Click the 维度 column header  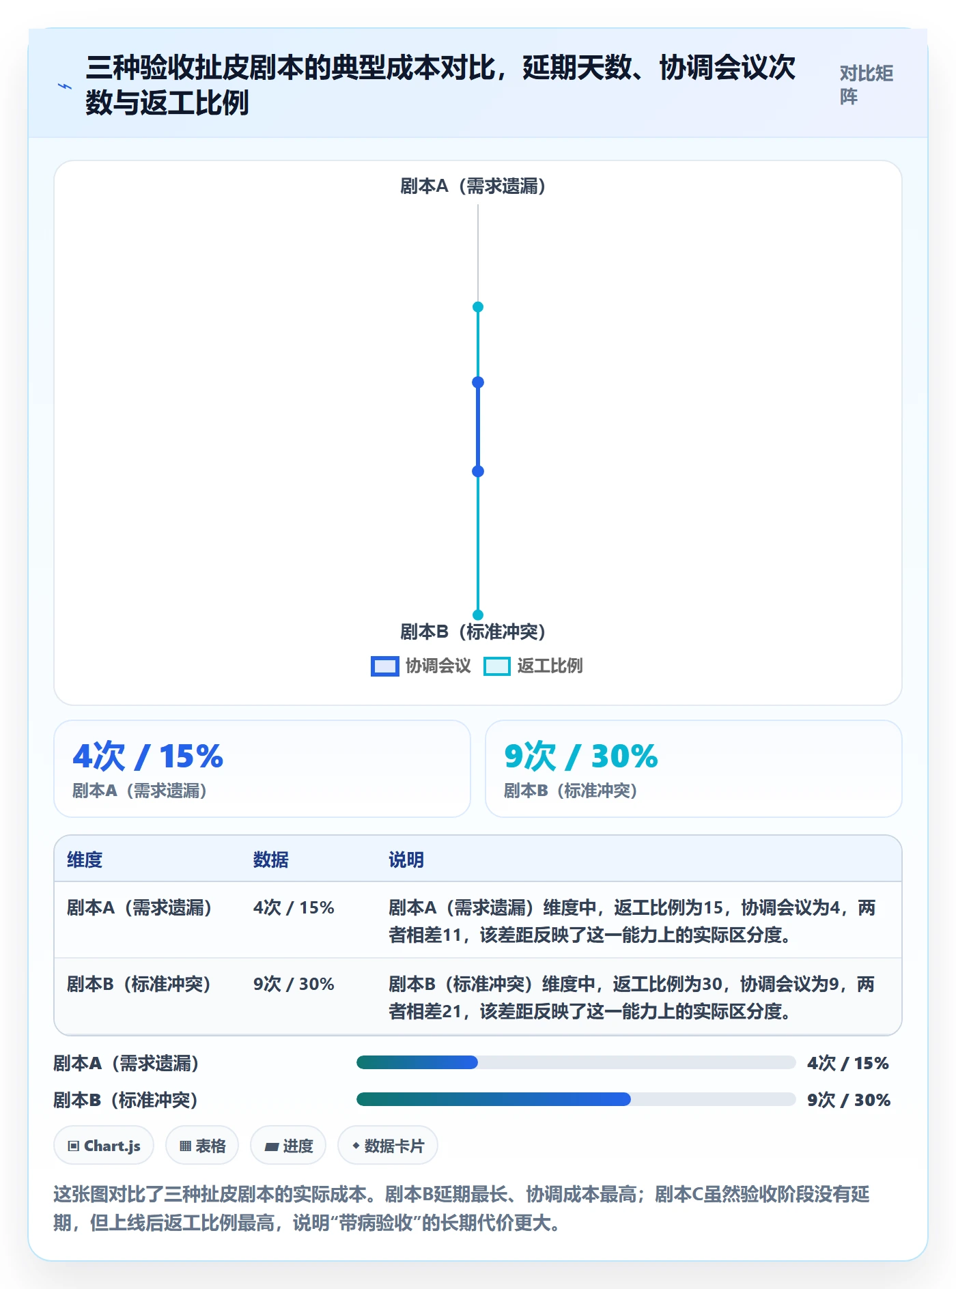tap(85, 860)
